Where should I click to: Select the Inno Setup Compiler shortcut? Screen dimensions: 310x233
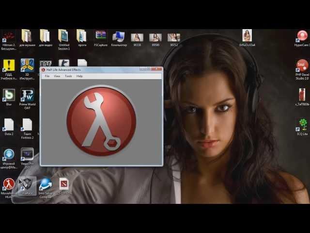tap(46, 188)
